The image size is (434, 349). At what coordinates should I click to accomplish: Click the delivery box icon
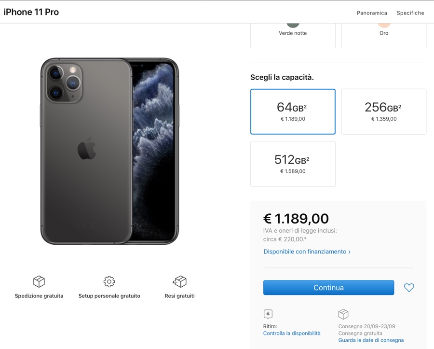point(343,314)
